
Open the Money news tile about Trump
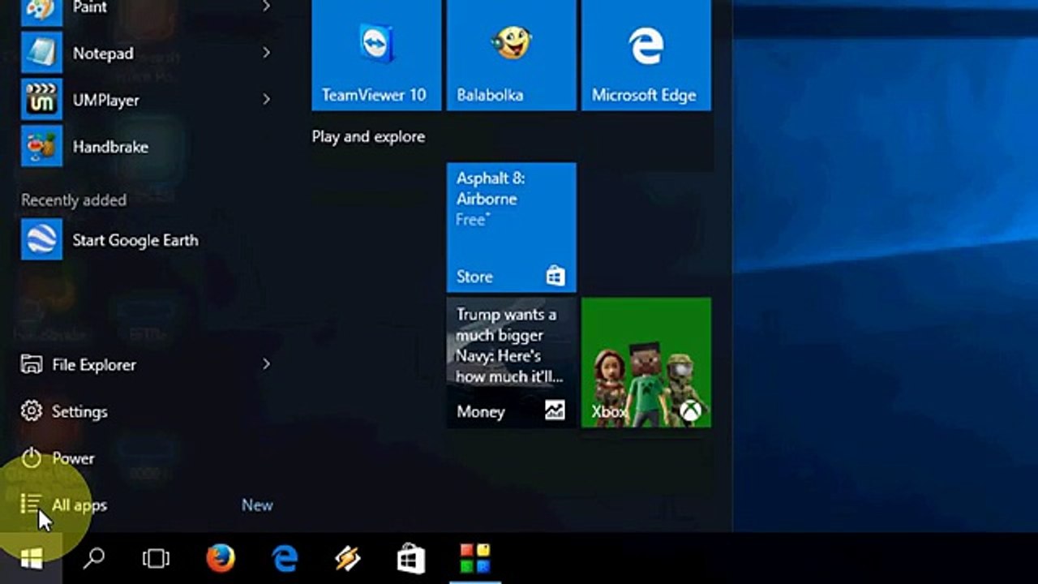tap(512, 363)
